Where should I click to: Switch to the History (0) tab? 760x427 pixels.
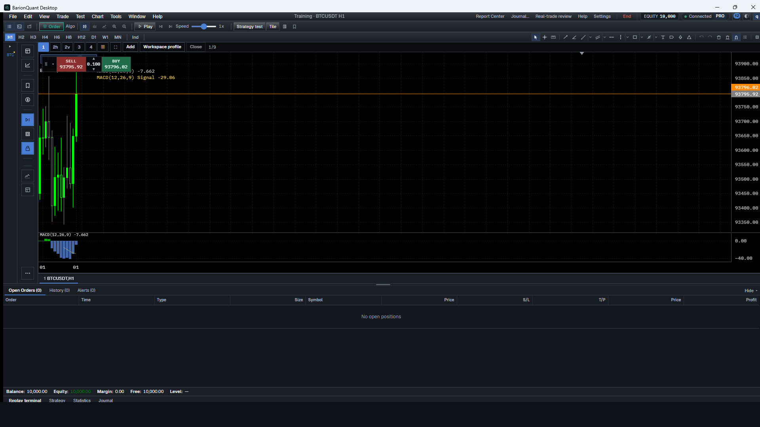(59, 290)
